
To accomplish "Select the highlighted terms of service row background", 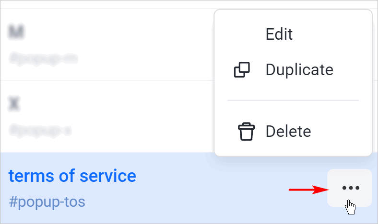I will coord(216,191).
